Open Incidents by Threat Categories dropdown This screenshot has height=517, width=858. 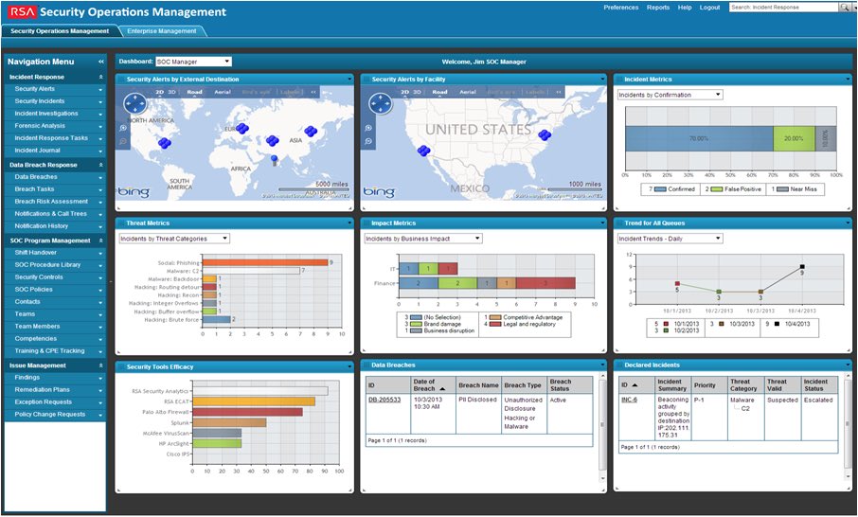[174, 239]
